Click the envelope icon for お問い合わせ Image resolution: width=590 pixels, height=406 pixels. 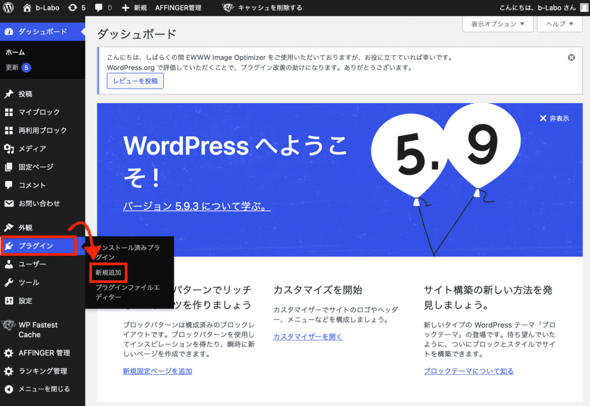9,203
